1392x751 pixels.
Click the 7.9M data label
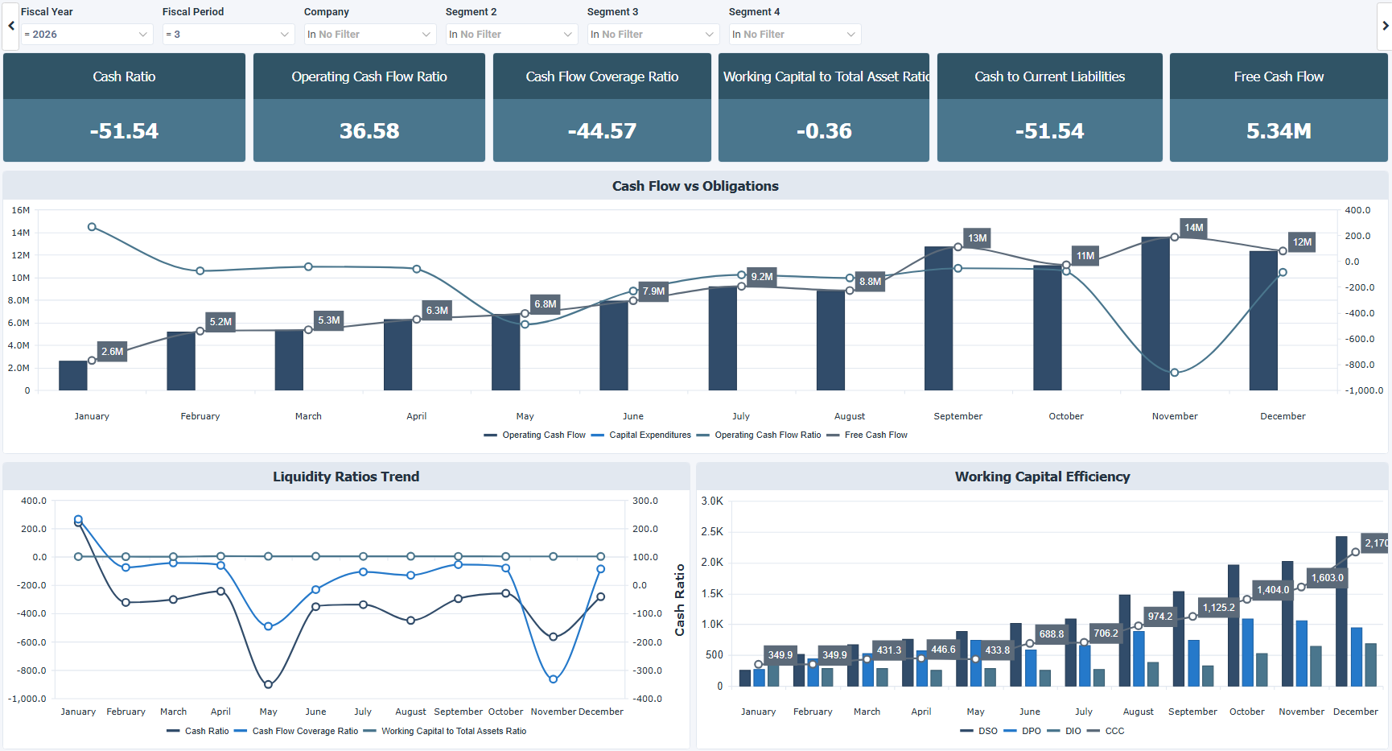pos(653,291)
